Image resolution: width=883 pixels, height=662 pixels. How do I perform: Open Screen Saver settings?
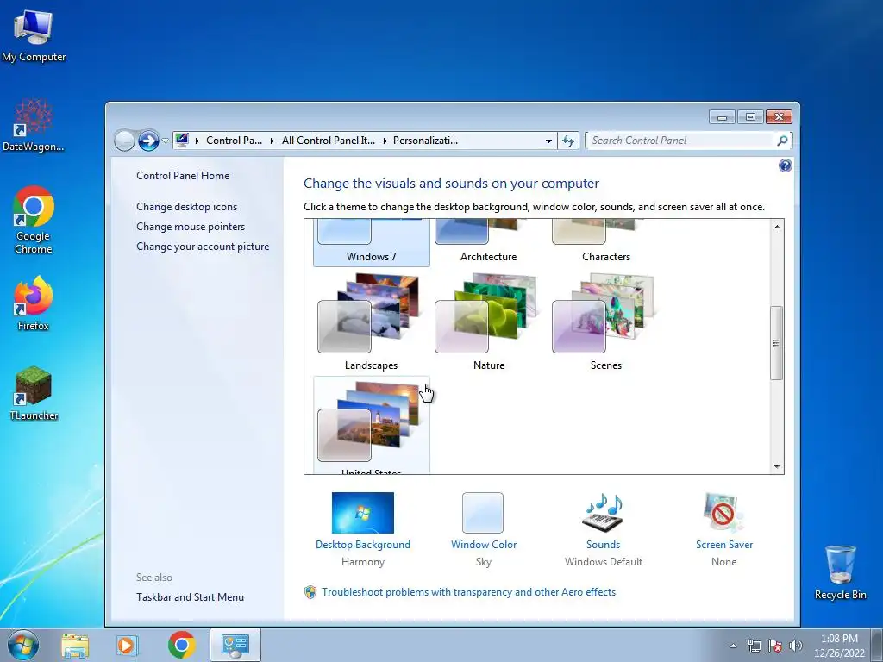click(723, 529)
